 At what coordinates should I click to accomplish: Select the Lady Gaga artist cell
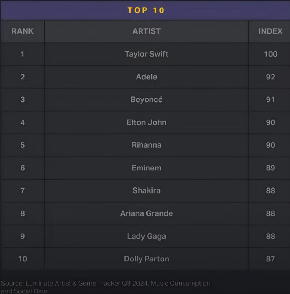pyautogui.click(x=146, y=236)
